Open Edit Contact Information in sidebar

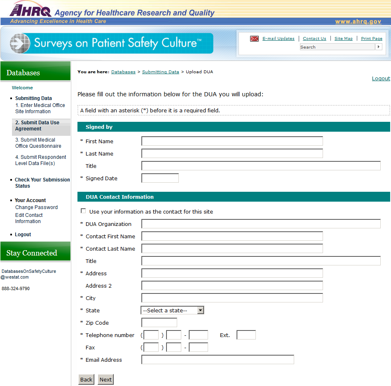29,218
